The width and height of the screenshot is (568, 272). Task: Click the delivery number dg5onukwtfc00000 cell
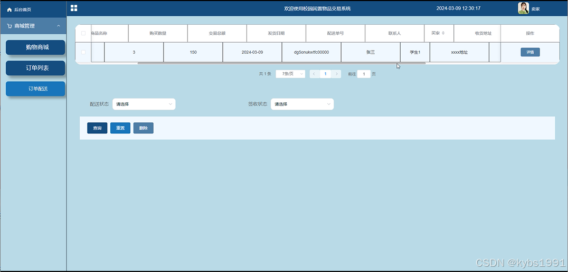(311, 52)
